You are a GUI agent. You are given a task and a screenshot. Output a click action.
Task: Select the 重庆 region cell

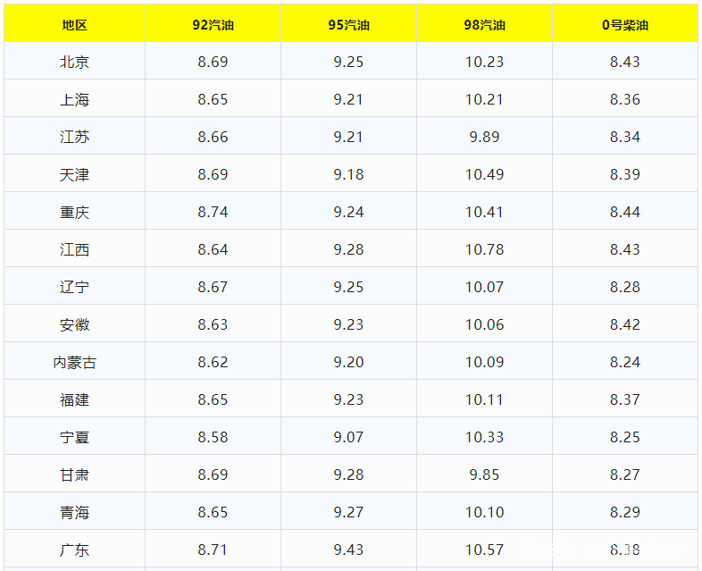(x=74, y=213)
